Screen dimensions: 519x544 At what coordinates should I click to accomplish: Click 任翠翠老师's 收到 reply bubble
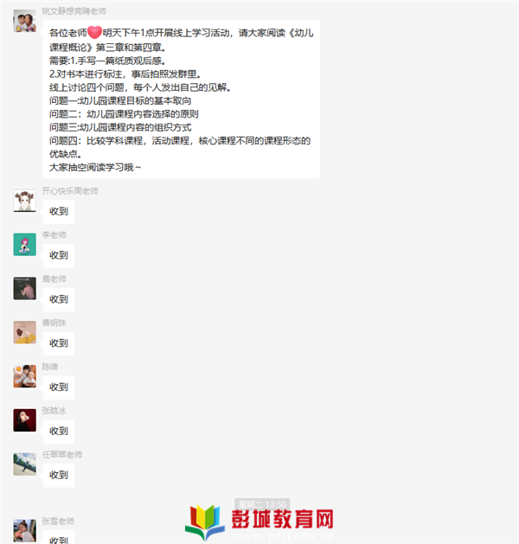pyautogui.click(x=59, y=476)
